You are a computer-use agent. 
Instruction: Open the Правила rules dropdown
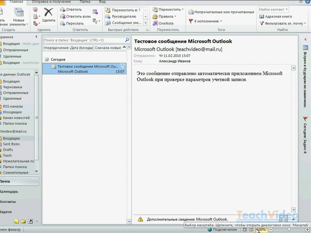[x=165, y=17]
